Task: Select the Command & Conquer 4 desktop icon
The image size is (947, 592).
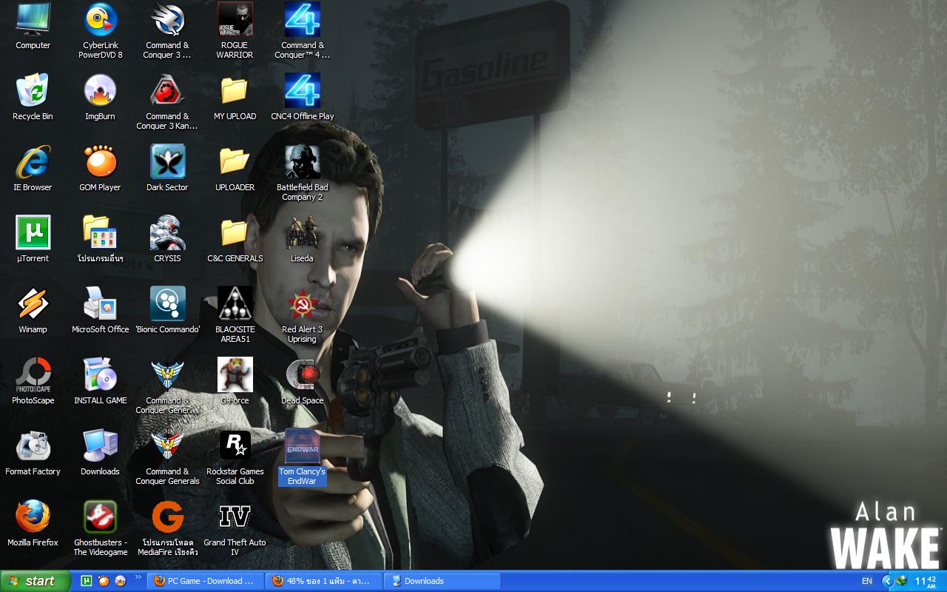Action: coord(303,30)
